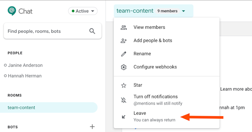Select Add people & bots menu entry

(x=167, y=41)
